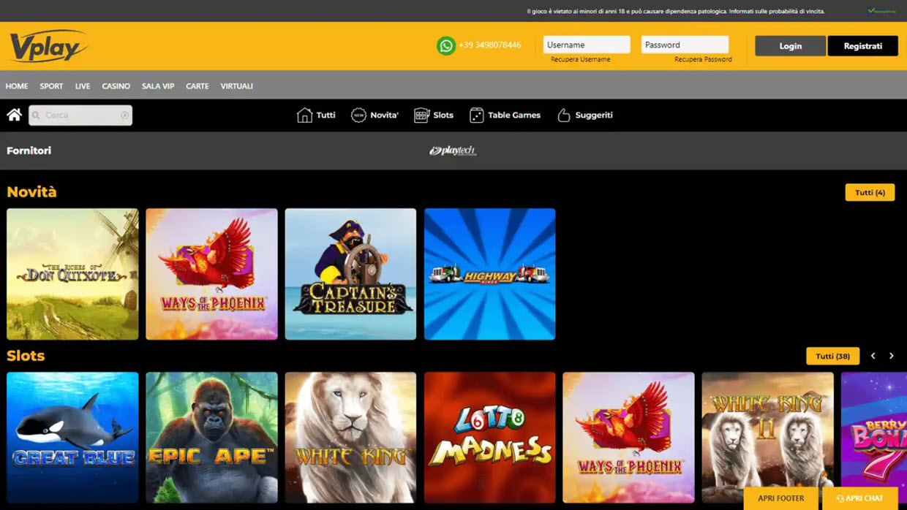Open White King slot
This screenshot has width=907, height=510.
[x=350, y=438]
